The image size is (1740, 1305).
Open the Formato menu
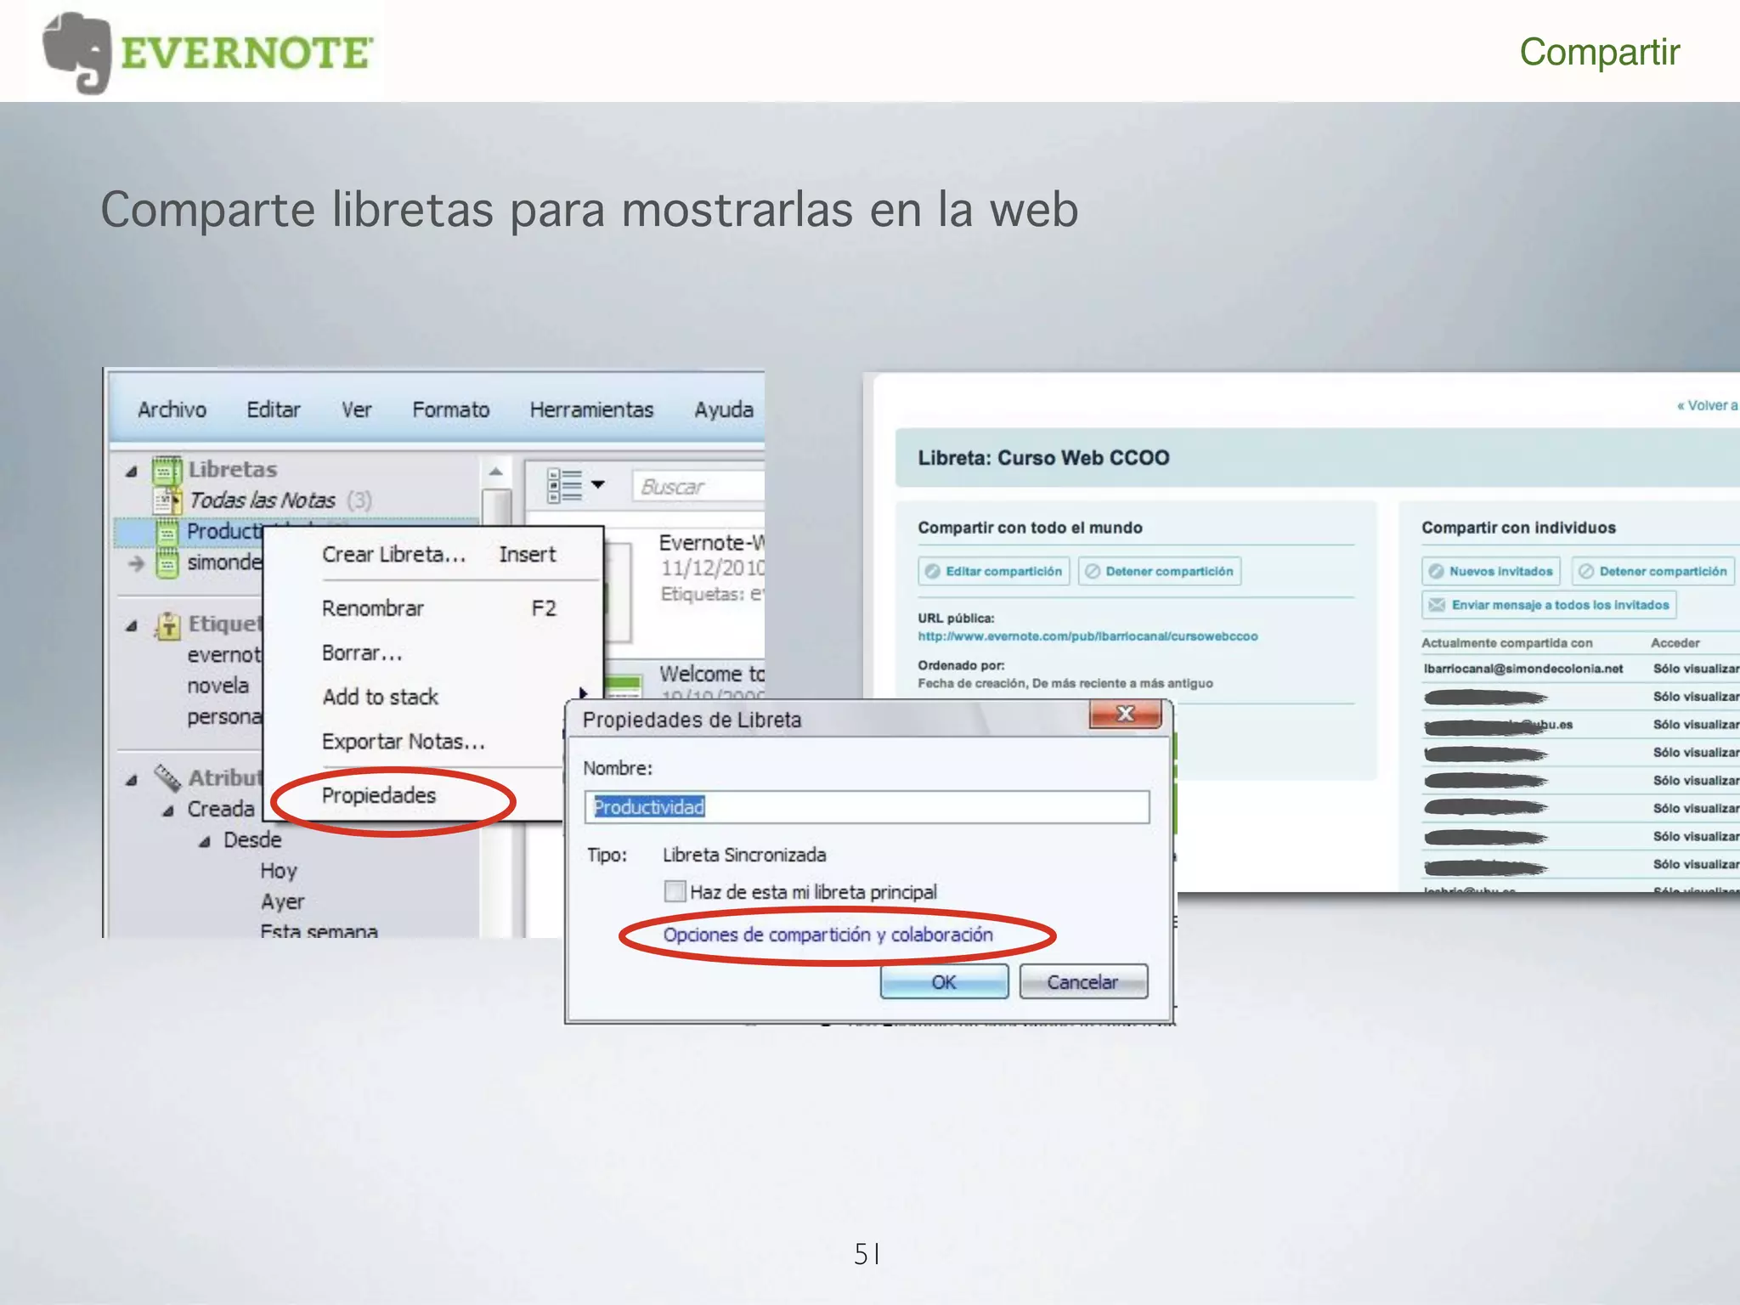(450, 410)
